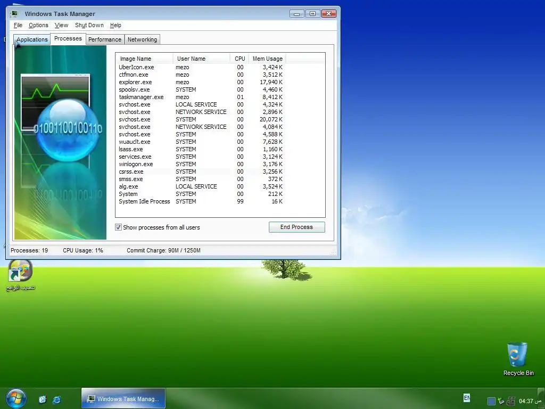This screenshot has width=545, height=409.
Task: Maximize the Windows Task Manager window
Action: (312, 14)
